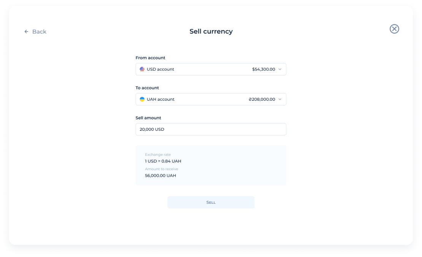Click the Sell currency heading
The width and height of the screenshot is (422, 257).
[211, 32]
